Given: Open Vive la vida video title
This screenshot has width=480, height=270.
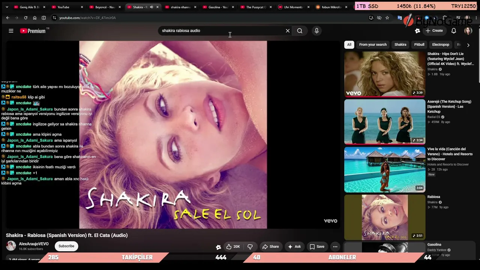Looking at the screenshot, I should click(450, 154).
